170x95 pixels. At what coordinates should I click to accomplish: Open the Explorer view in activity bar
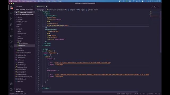(x=11, y=7)
